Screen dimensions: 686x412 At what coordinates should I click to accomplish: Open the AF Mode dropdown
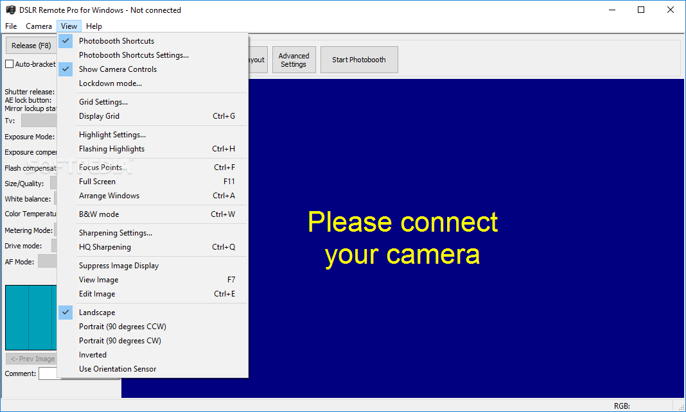48,262
